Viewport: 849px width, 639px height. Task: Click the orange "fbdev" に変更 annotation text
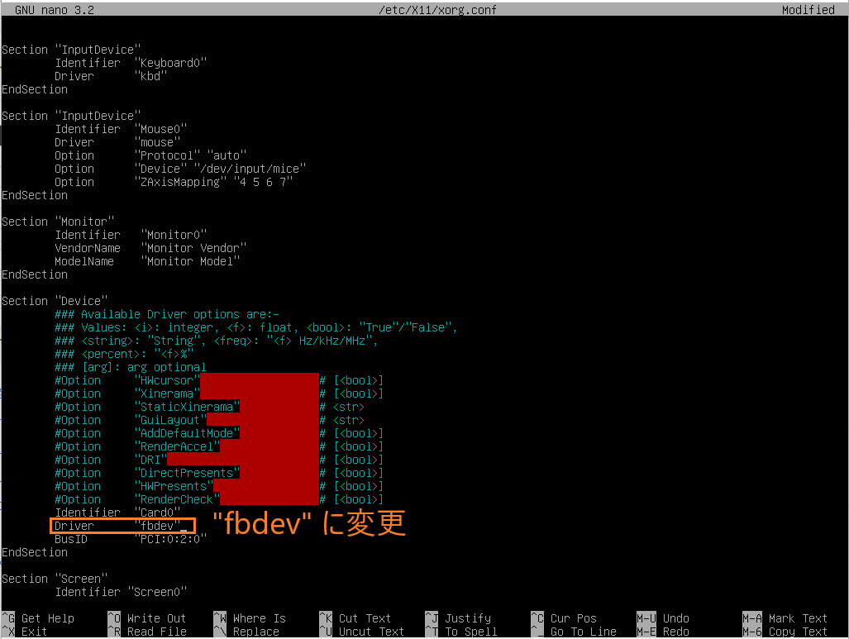pos(309,524)
